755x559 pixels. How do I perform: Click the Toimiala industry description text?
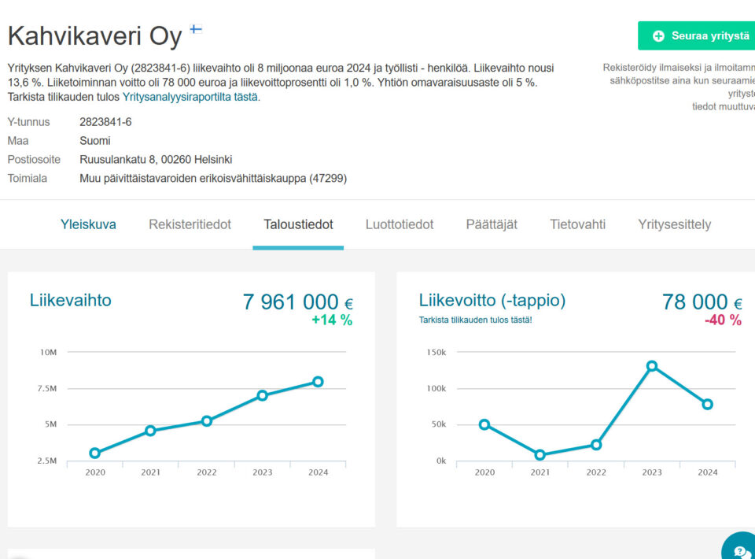tap(213, 178)
